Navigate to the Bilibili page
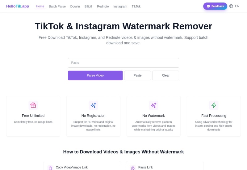This screenshot has height=170, width=247. [x=88, y=6]
